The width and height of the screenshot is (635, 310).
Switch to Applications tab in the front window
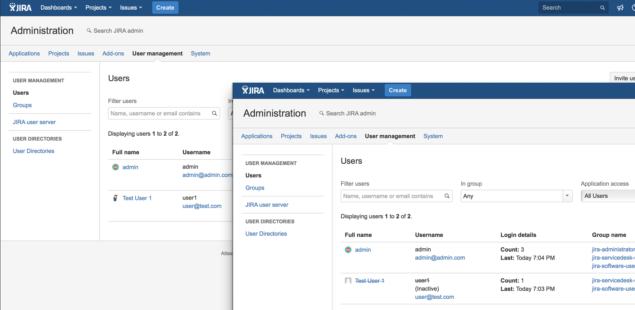(x=257, y=136)
